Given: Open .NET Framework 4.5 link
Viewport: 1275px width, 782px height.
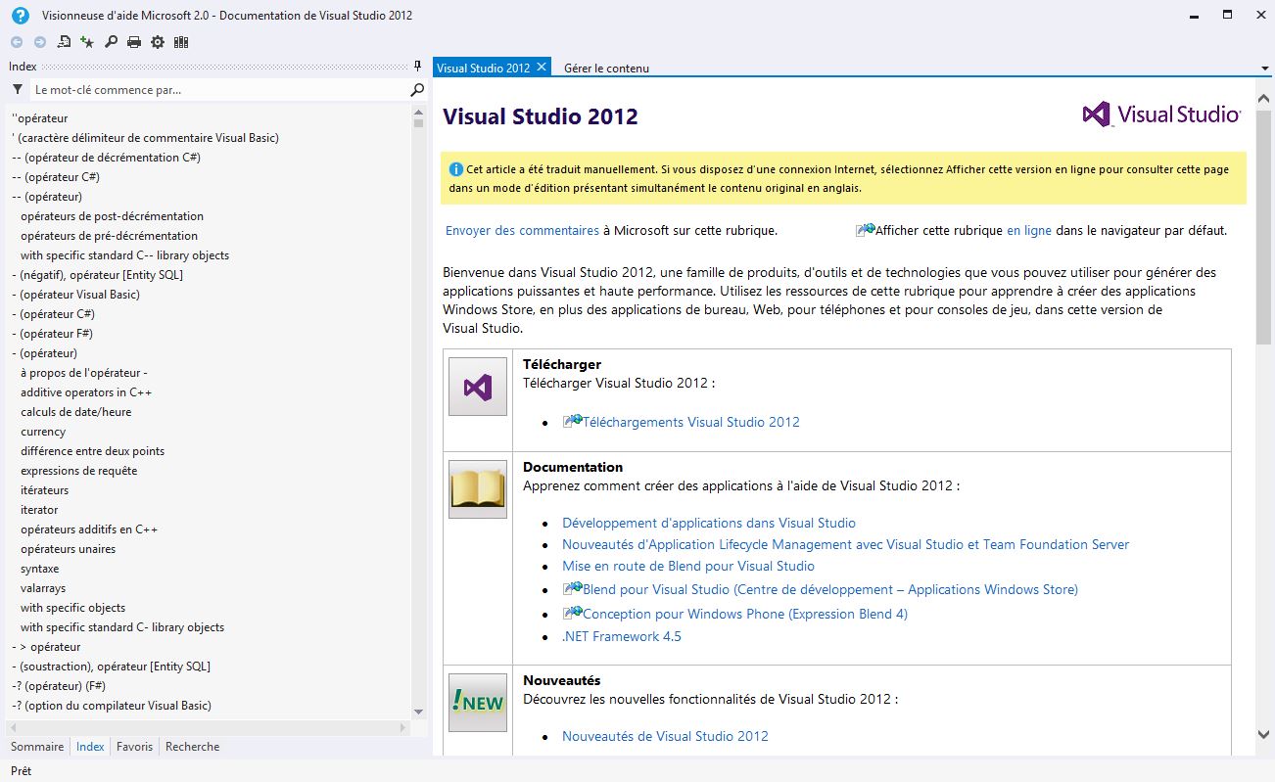Looking at the screenshot, I should (622, 636).
